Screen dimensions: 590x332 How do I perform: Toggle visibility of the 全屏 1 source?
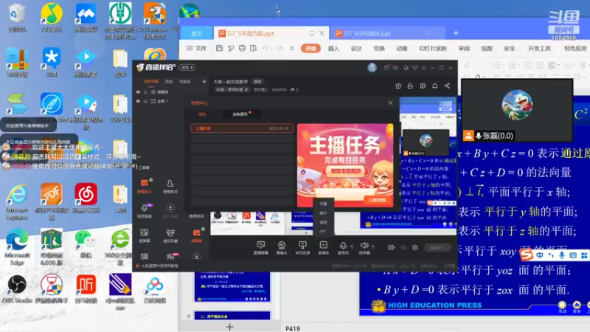click(138, 101)
